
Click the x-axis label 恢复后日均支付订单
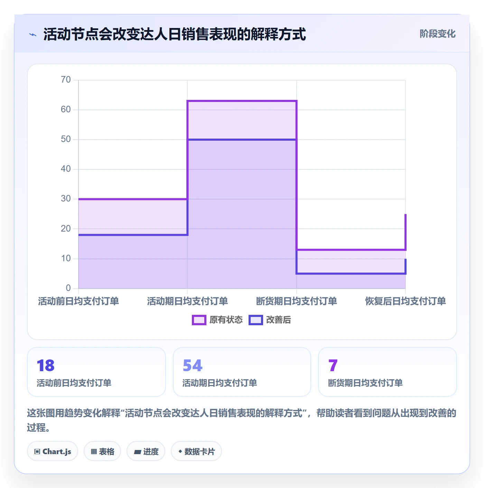(x=406, y=301)
